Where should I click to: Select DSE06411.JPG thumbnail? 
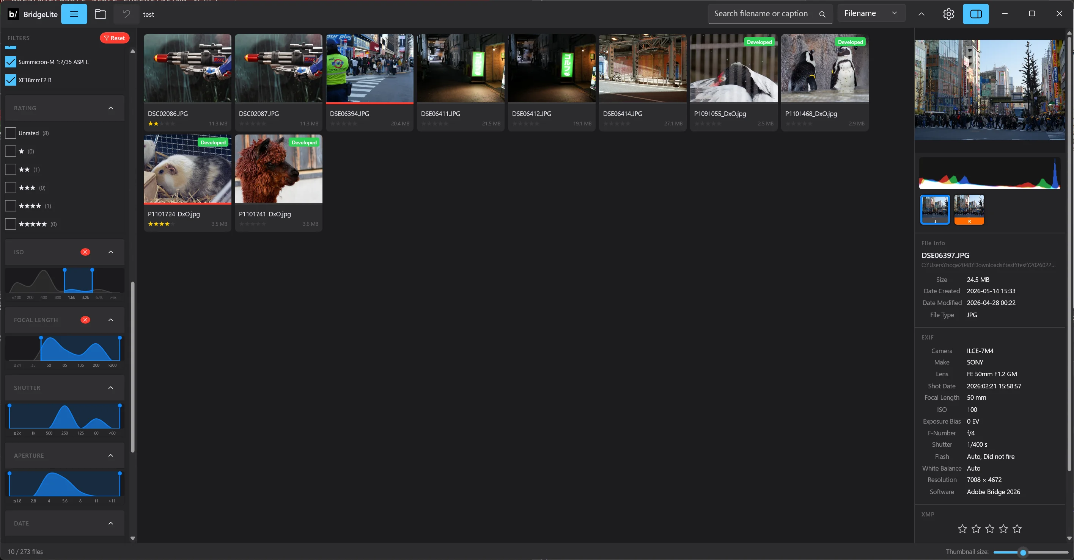point(461,68)
